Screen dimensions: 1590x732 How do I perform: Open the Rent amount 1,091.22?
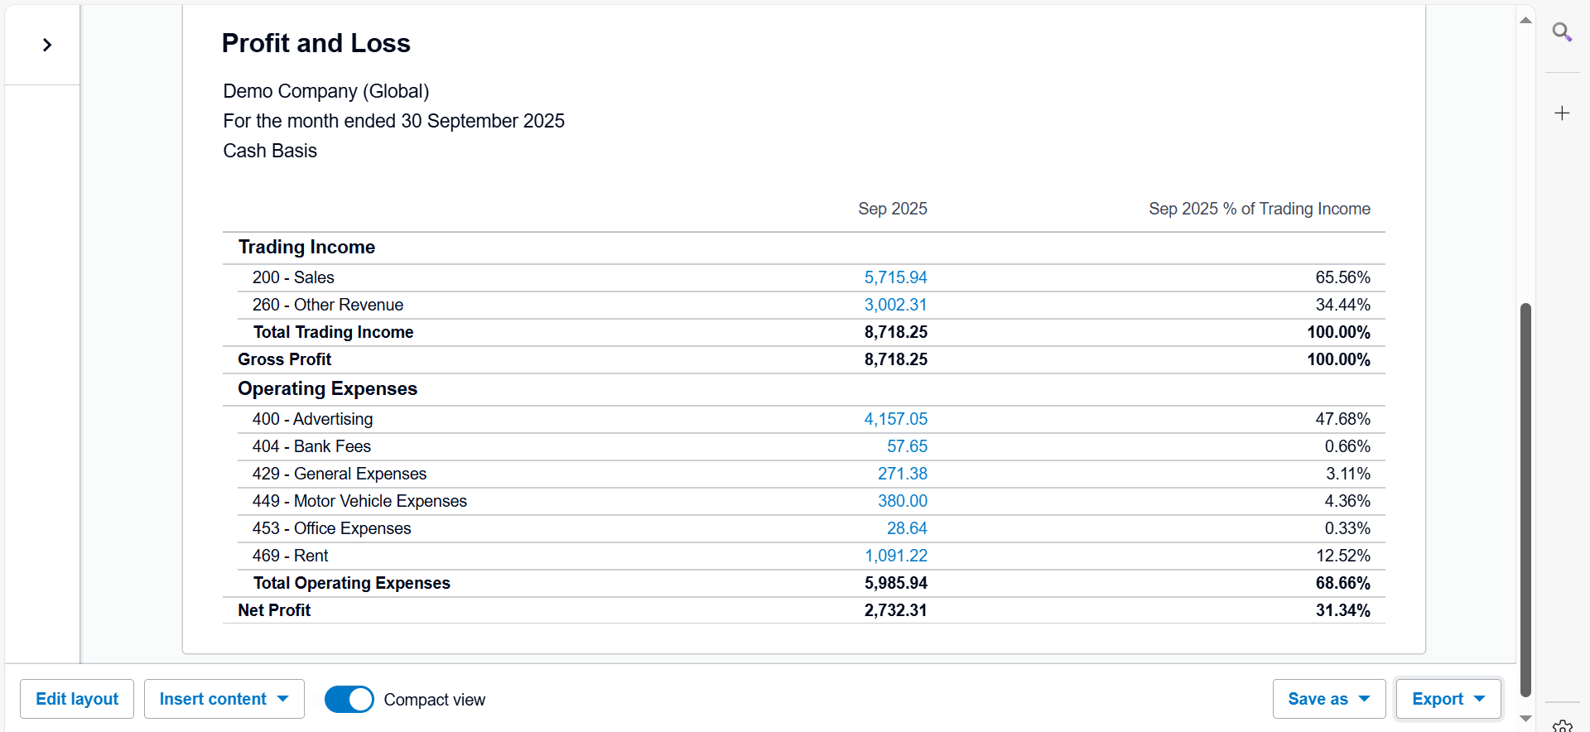click(895, 556)
